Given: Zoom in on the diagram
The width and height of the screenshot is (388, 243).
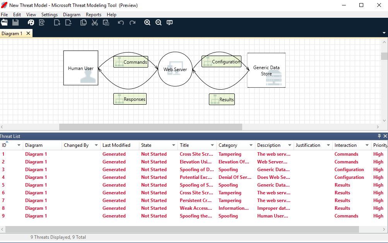Looking at the screenshot, I should [147, 22].
